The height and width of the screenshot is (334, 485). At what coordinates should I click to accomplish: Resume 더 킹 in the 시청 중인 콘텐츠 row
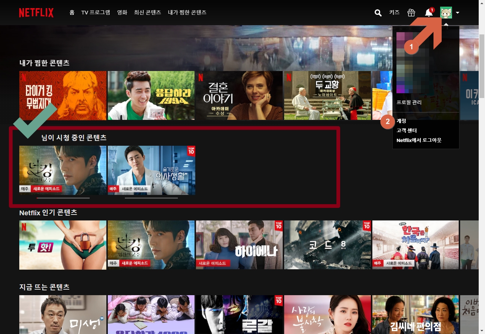(x=63, y=170)
